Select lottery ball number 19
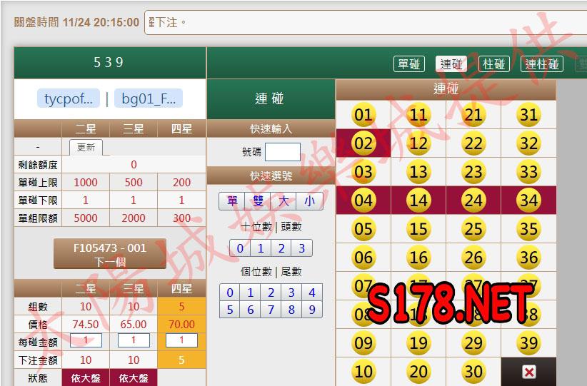587x386 pixels. 418,343
